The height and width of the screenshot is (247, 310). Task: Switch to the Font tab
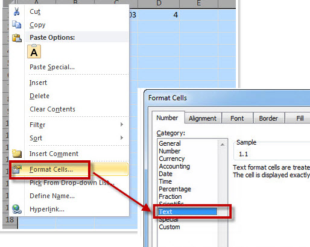[x=237, y=118]
